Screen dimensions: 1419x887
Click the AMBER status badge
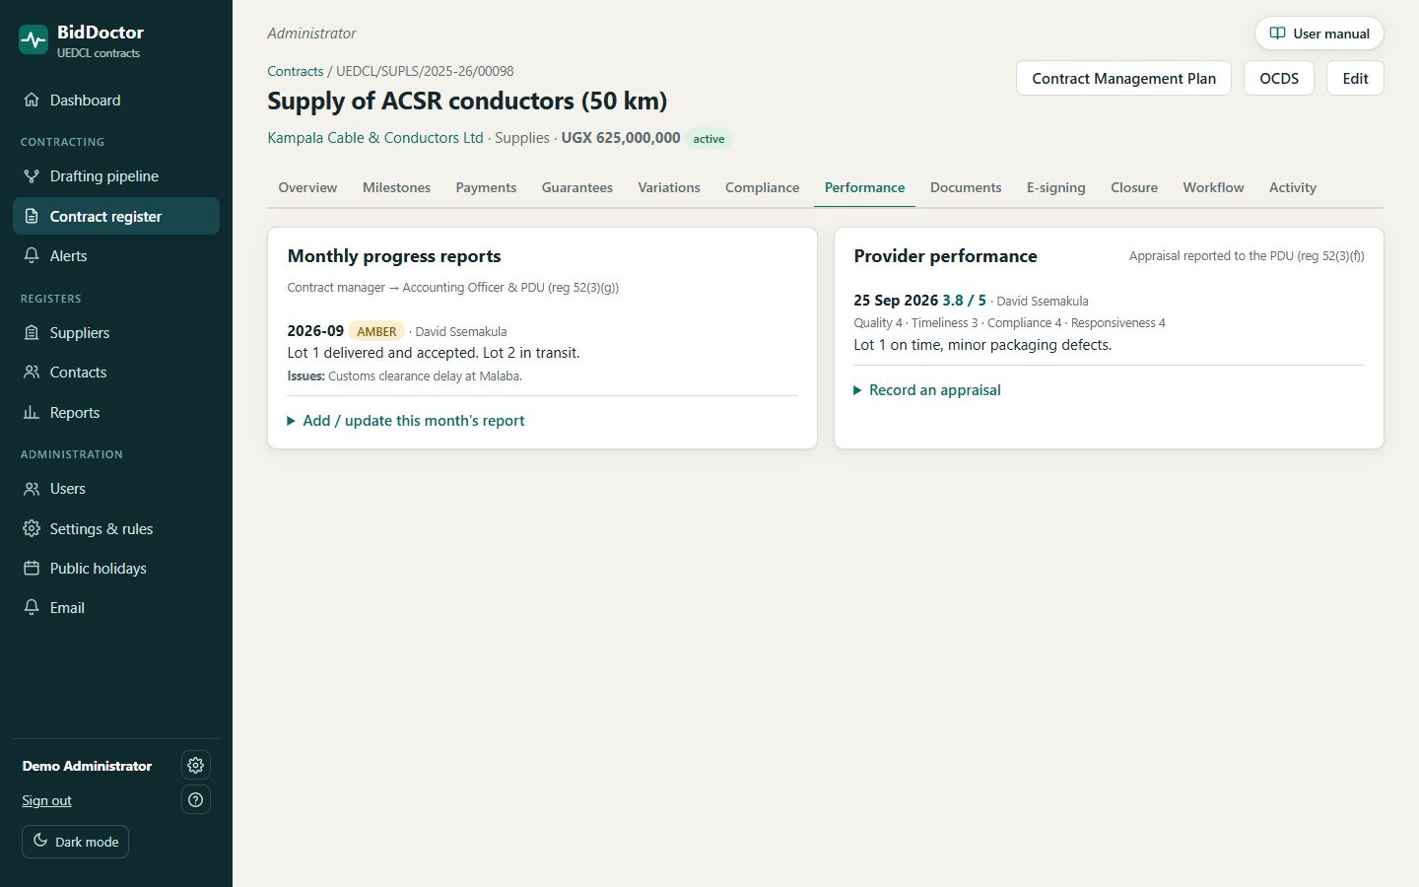point(376,331)
